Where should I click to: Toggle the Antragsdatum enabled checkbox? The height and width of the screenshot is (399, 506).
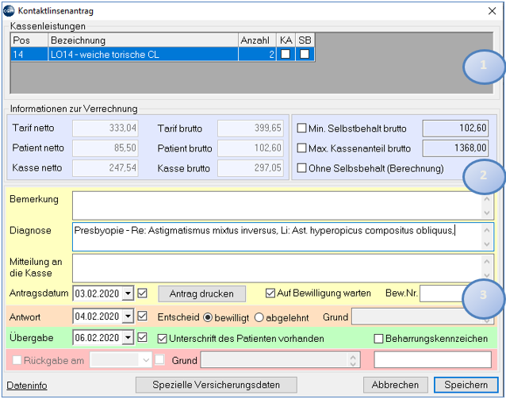click(142, 293)
